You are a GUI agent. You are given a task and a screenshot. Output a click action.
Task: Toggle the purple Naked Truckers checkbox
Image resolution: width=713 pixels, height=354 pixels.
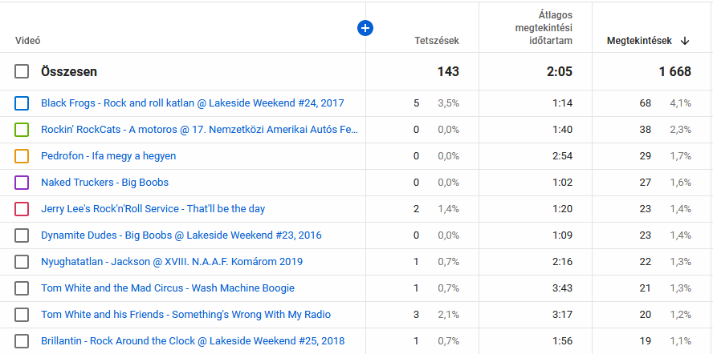pyautogui.click(x=22, y=183)
